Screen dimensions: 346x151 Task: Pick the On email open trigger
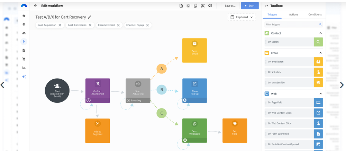pos(294,62)
